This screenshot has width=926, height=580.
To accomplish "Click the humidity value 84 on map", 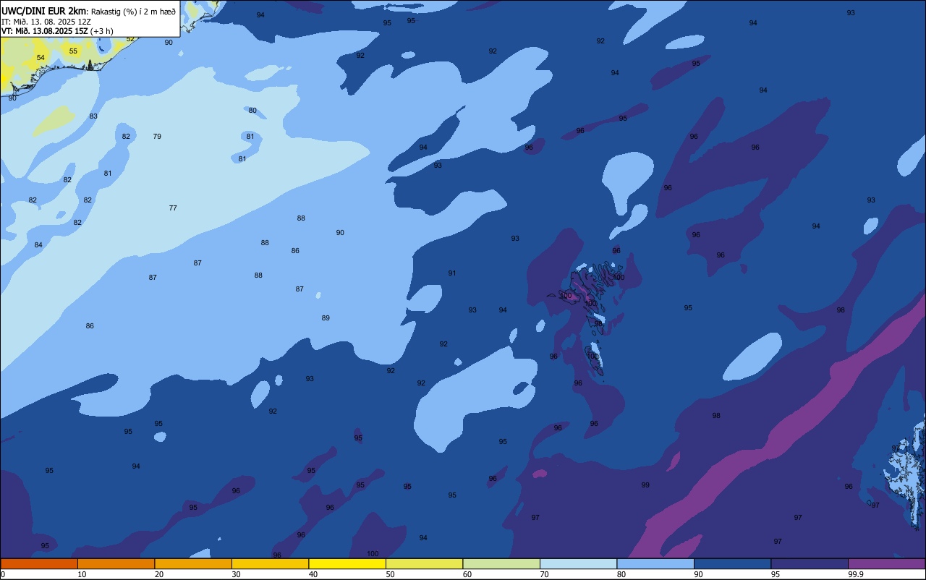I will coord(38,245).
